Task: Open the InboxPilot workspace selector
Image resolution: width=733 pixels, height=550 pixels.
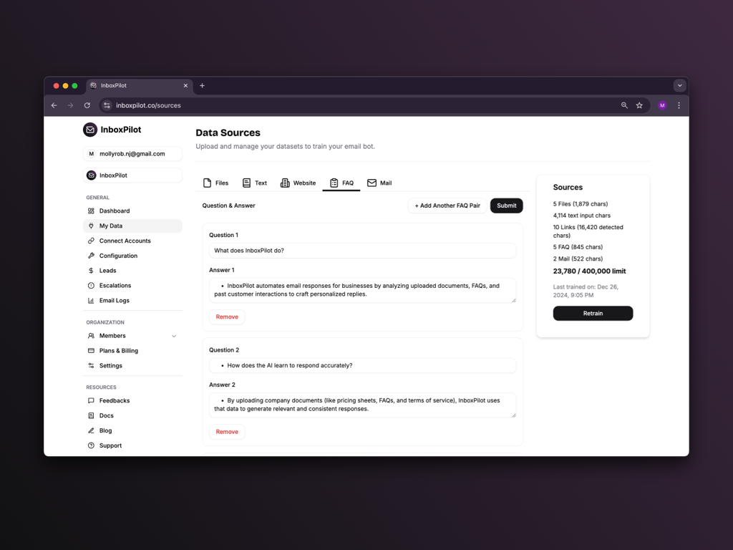Action: 132,175
